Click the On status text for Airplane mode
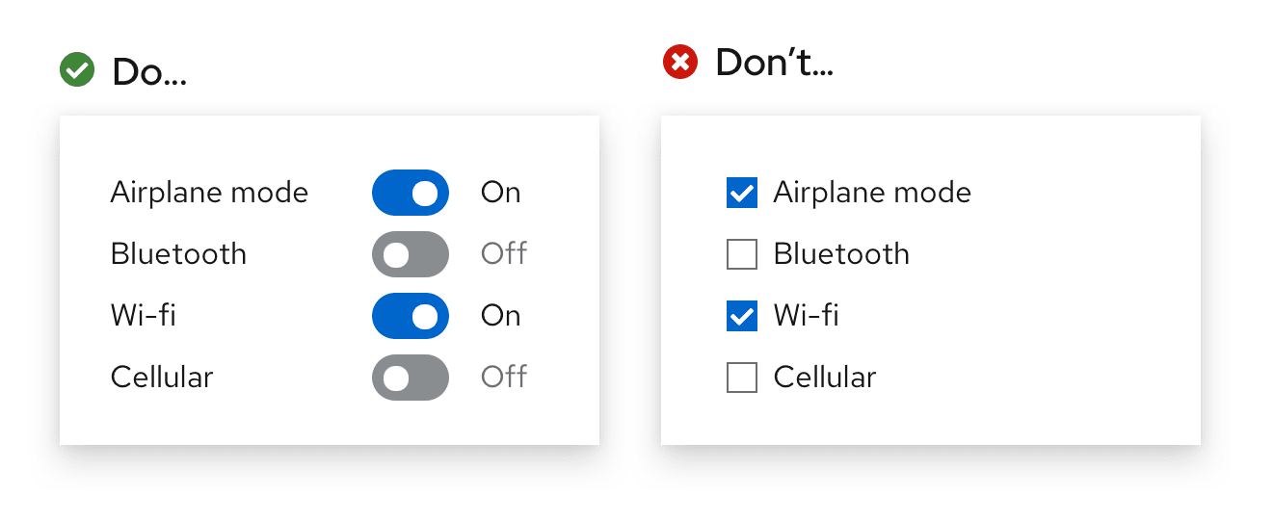 pos(501,193)
